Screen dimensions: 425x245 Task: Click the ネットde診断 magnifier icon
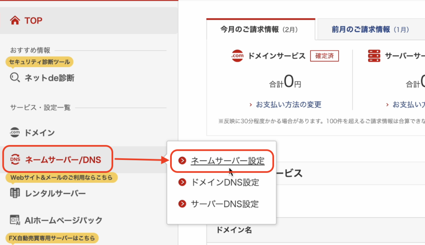tap(15, 78)
